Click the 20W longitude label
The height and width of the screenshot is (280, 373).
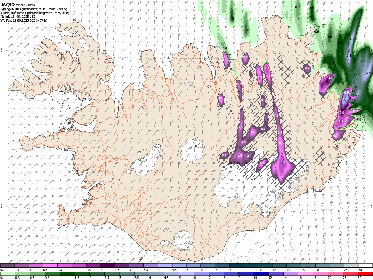coord(155,1)
